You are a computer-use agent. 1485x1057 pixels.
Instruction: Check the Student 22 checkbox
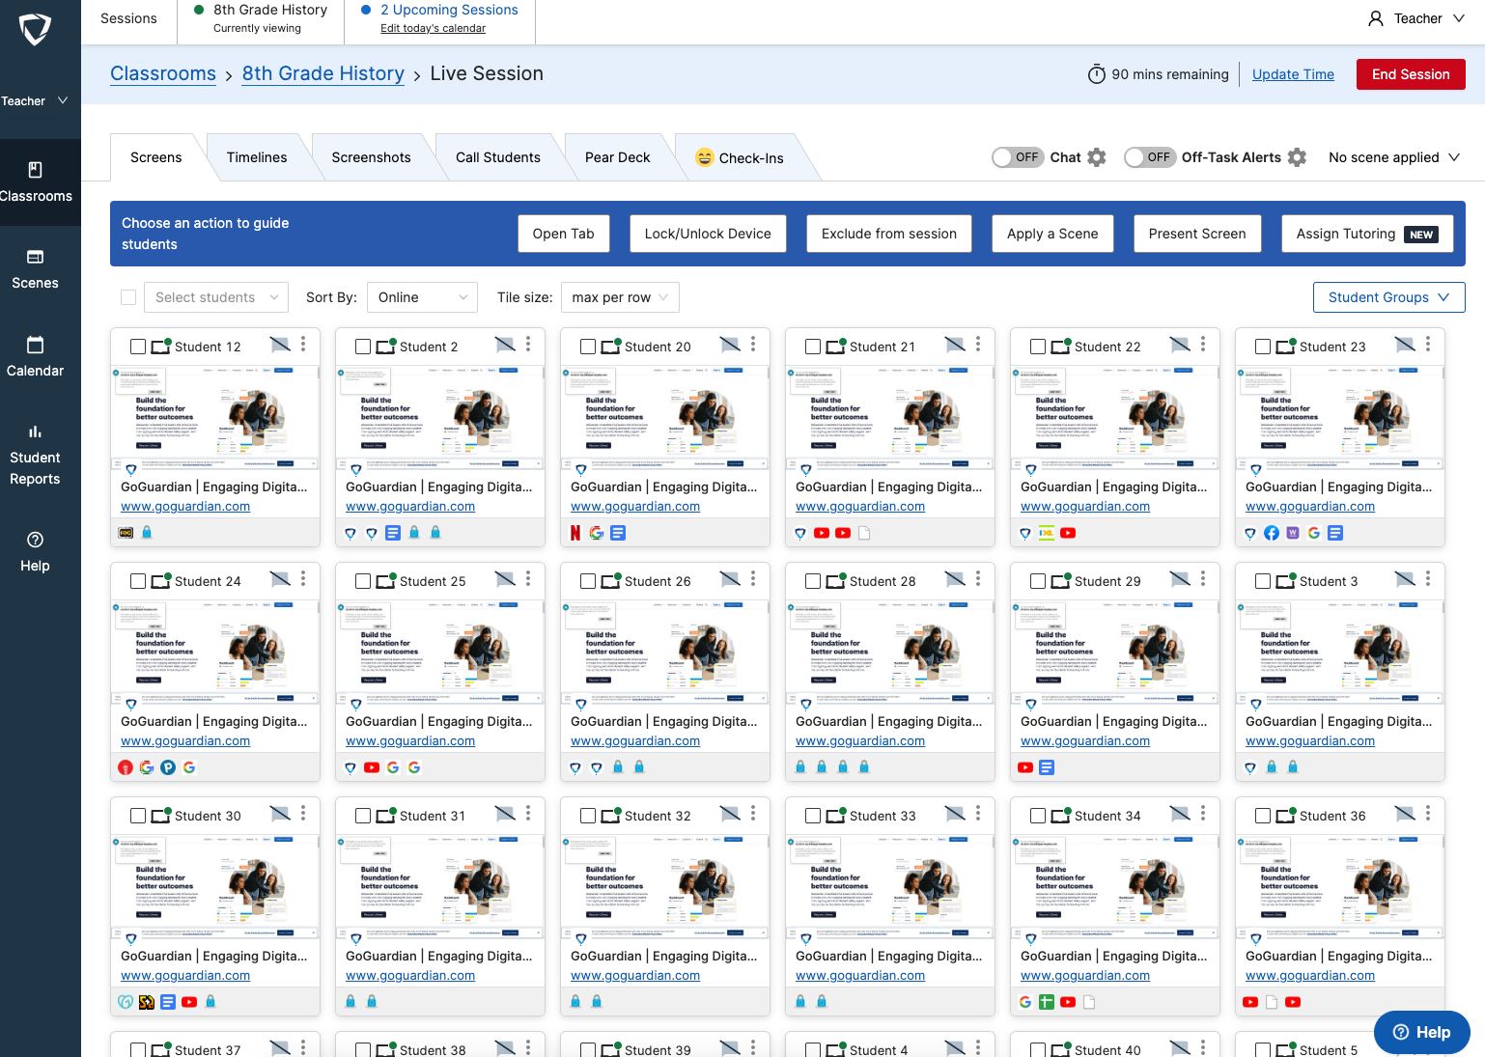[1038, 347]
